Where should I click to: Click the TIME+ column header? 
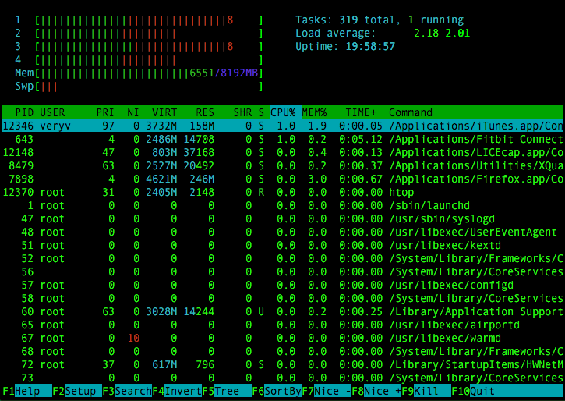coord(360,112)
